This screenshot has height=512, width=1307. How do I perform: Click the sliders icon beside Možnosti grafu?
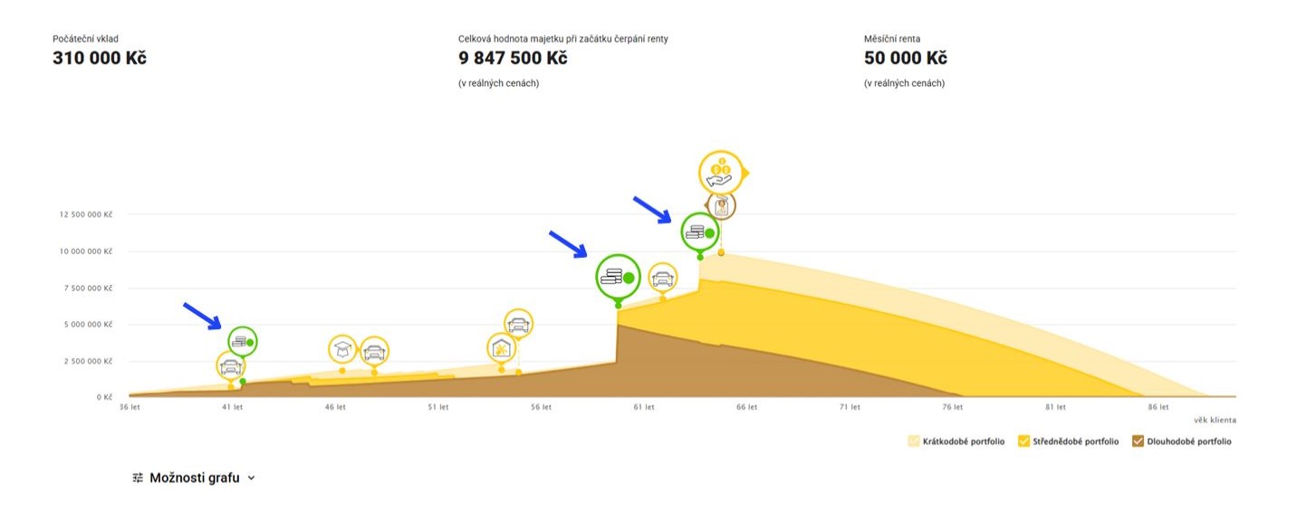[x=138, y=478]
